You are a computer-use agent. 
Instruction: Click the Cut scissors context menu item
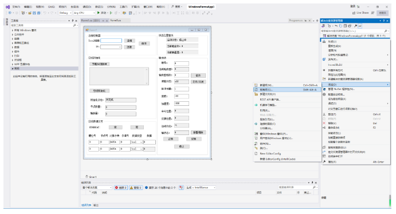point(324,114)
